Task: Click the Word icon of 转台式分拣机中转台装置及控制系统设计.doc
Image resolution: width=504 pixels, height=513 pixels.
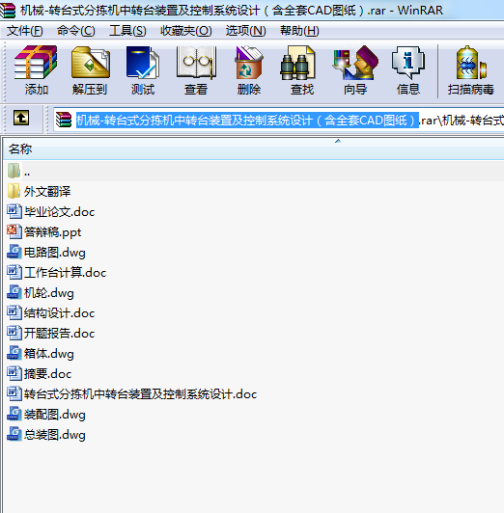Action: click(14, 393)
